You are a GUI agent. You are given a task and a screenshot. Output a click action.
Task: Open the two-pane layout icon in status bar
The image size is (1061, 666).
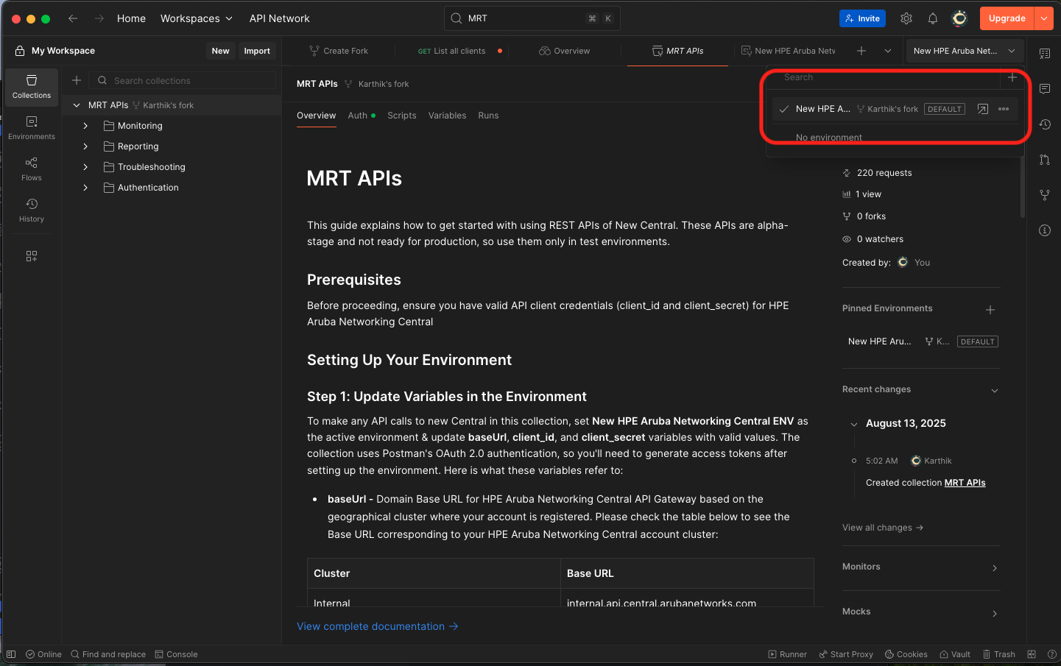point(1032,654)
